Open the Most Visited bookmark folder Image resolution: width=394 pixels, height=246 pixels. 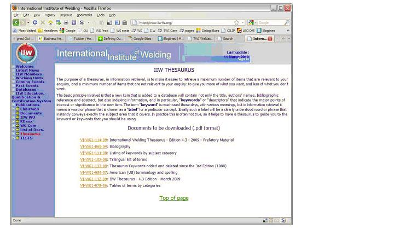(24, 31)
